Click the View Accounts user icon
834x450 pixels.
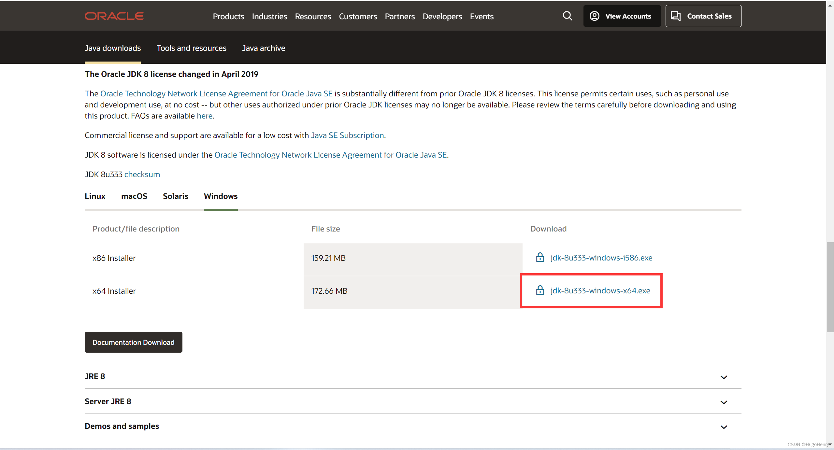click(x=594, y=16)
